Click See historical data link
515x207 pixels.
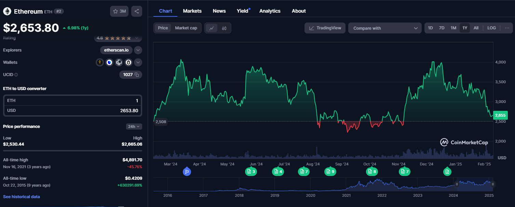pyautogui.click(x=22, y=197)
